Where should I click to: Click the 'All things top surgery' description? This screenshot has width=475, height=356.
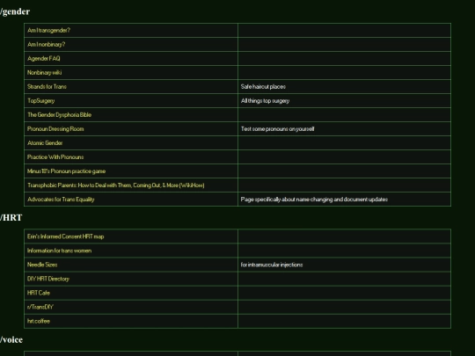coord(265,101)
